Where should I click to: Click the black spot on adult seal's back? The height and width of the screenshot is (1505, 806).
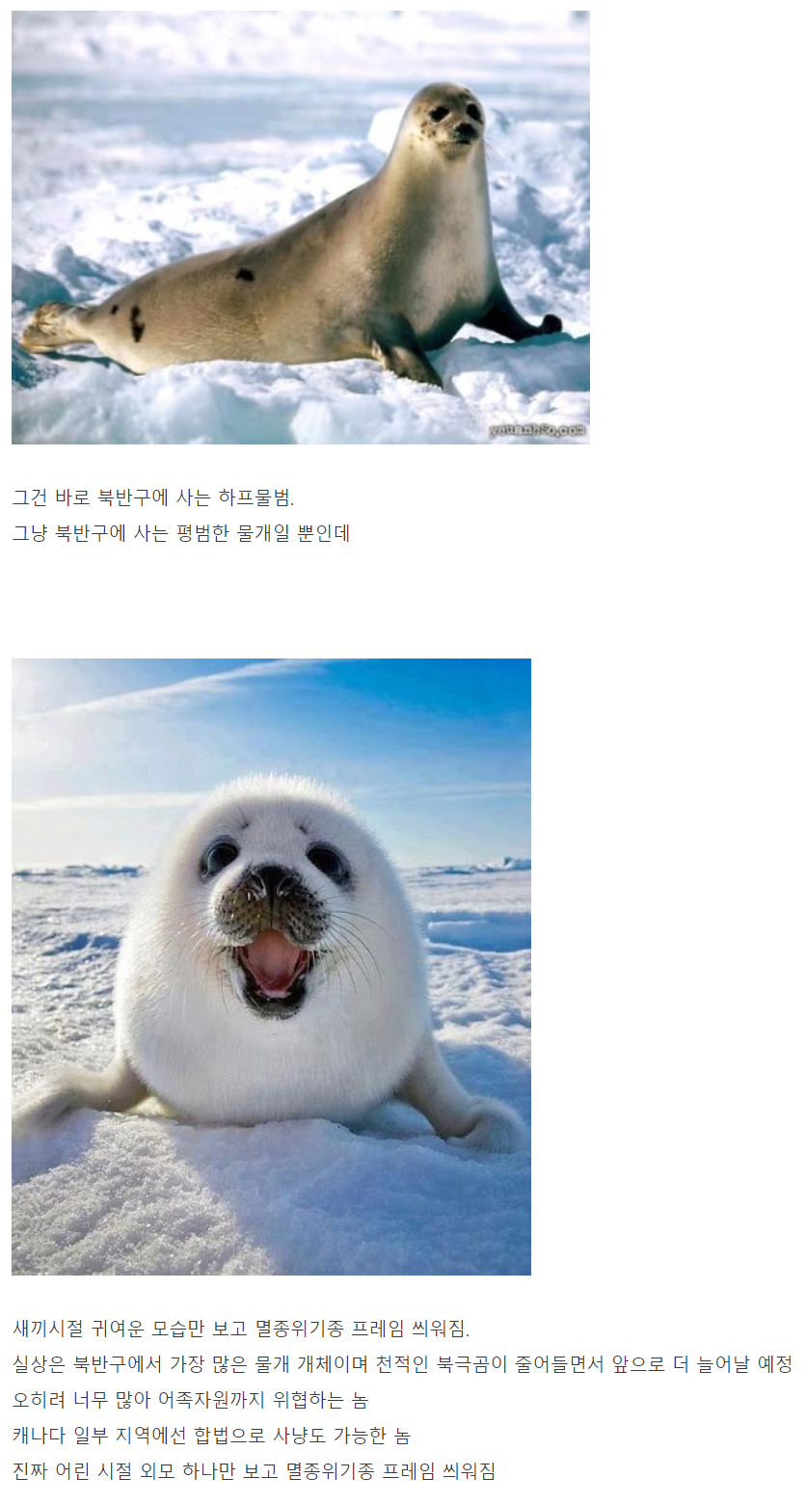246,275
